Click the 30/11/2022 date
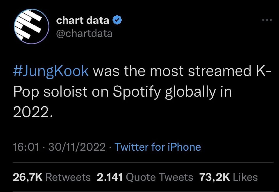This screenshot has width=279, height=192. 76,147
